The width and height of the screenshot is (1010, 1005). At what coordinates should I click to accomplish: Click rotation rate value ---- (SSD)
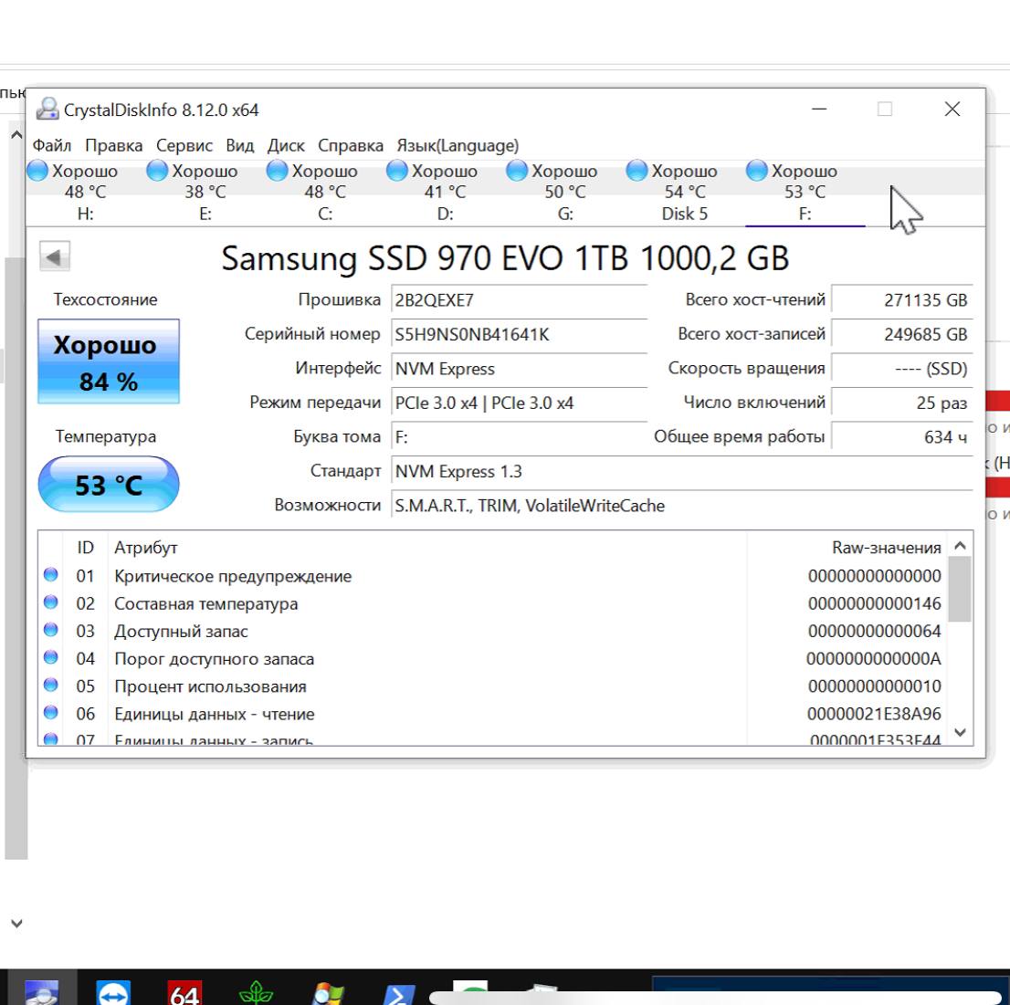point(902,368)
